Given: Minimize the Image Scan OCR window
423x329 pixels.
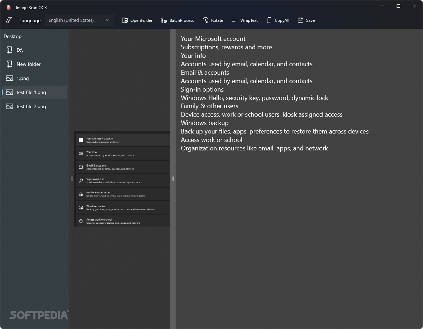Looking at the screenshot, I should click(383, 6).
